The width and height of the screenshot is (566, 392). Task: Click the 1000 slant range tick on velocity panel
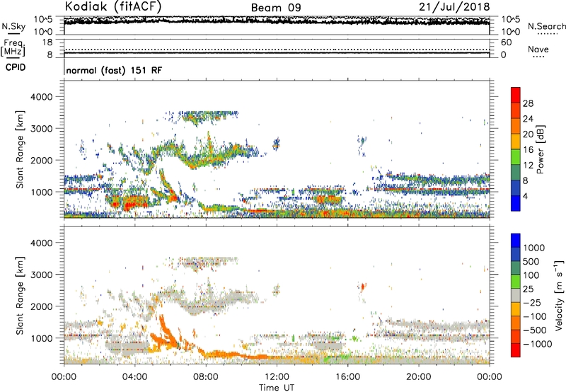pyautogui.click(x=41, y=338)
